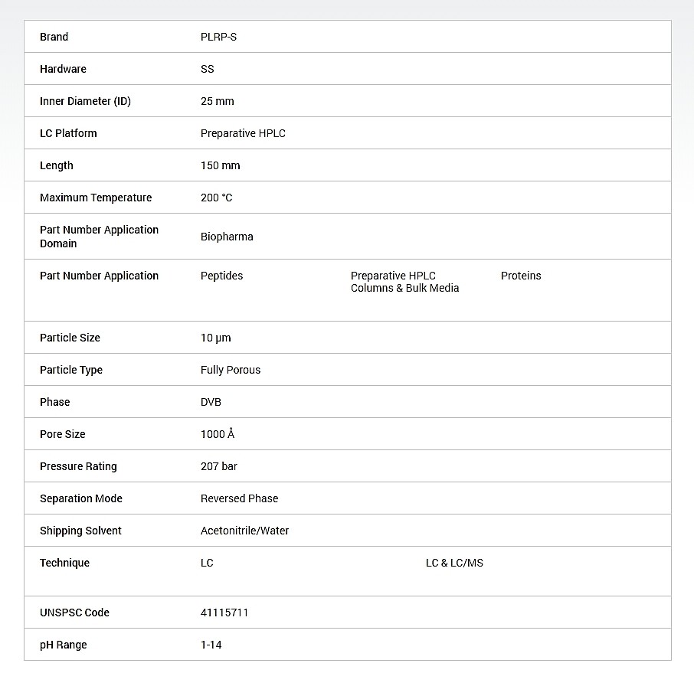Select the '41115711' code value

[x=224, y=612]
